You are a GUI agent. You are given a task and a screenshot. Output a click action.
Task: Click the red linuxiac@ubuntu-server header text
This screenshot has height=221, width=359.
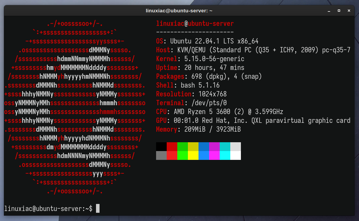click(195, 24)
